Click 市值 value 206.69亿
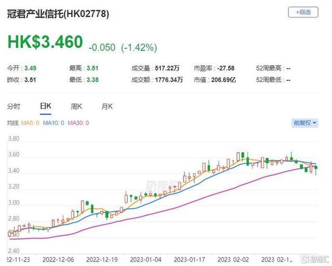 pyautogui.click(x=223, y=80)
